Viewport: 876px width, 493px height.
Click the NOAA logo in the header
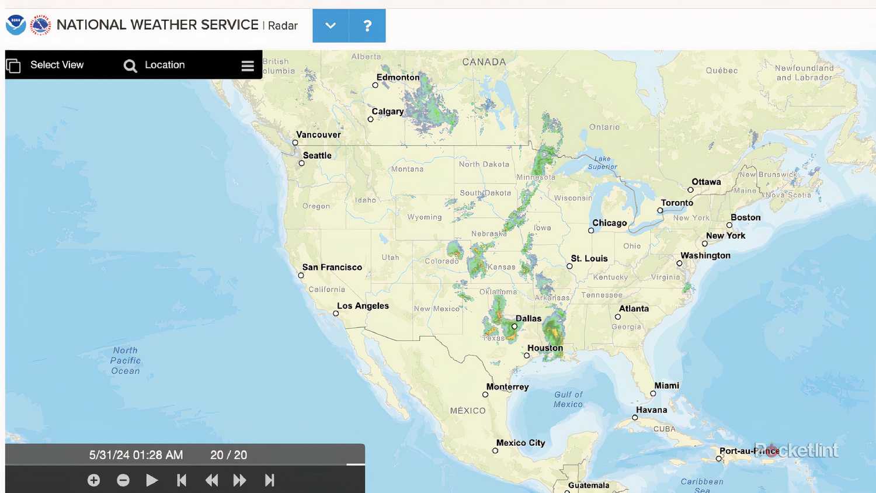[x=15, y=25]
